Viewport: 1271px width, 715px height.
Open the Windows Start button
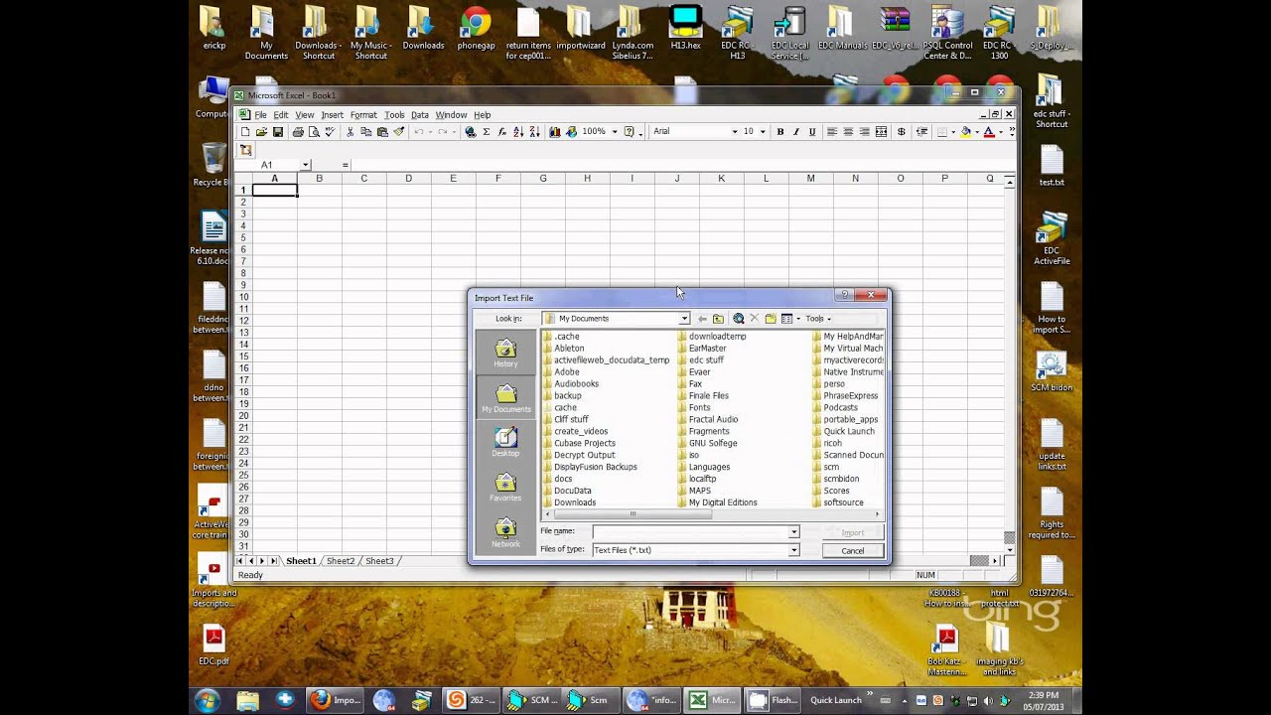[208, 700]
